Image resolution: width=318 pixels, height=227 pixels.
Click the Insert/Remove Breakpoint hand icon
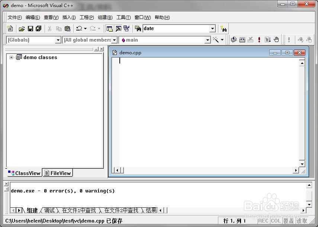[x=276, y=39]
